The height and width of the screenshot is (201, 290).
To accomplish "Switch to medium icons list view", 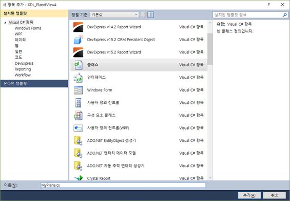I will 151,14.
